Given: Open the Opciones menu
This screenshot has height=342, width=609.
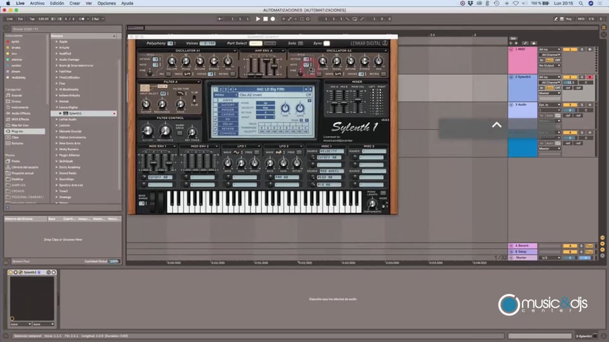Looking at the screenshot, I should pyautogui.click(x=107, y=3).
